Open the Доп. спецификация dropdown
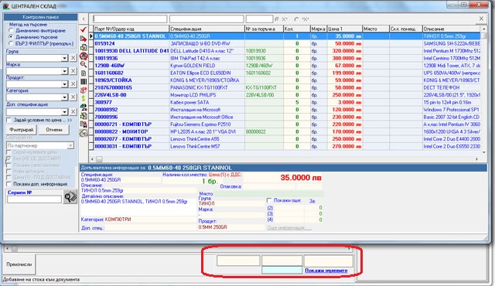Image resolution: width=495 pixels, height=286 pixels. click(x=64, y=111)
